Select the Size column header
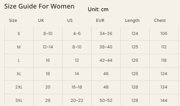The width and height of the screenshot is (180, 106). [x=13, y=21]
